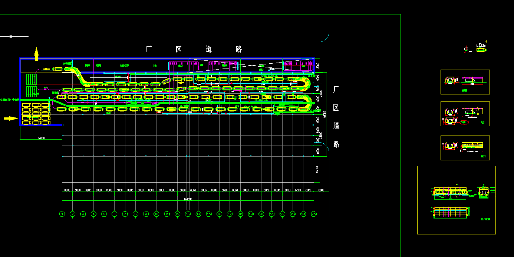Click grid axis bubble number 10
514x257 pixels.
[x=156, y=214]
